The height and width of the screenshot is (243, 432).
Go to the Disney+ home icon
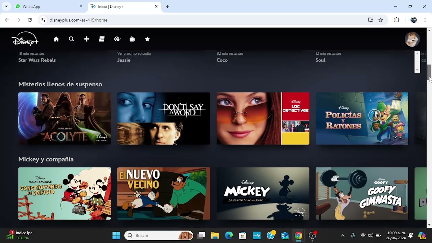[x=56, y=39]
